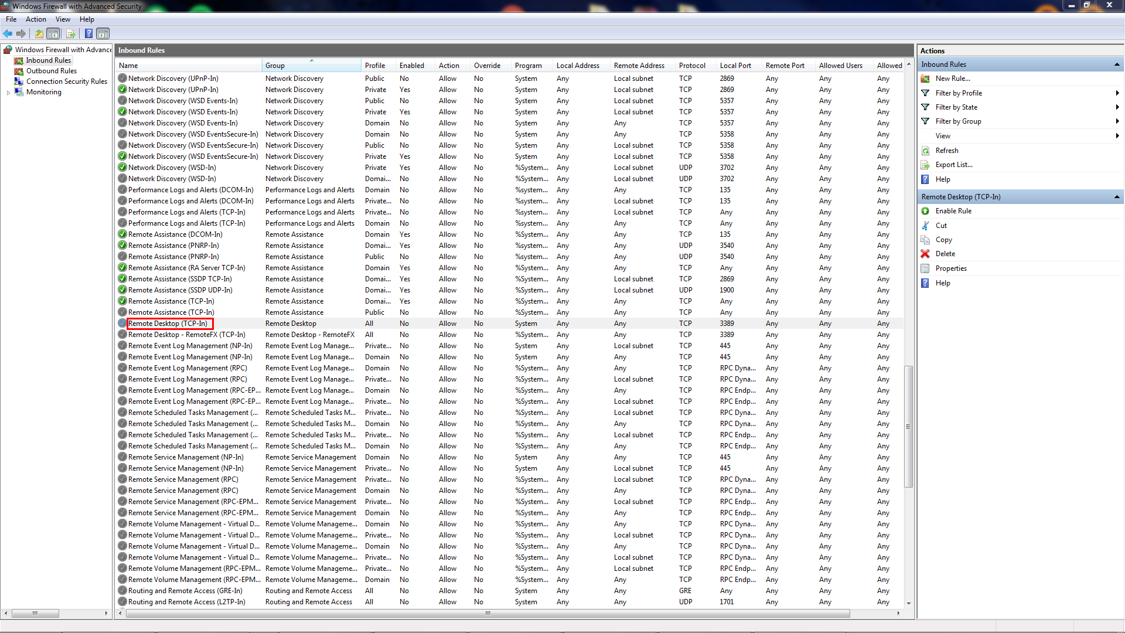Click the Outbound Rules tree icon
This screenshot has width=1125, height=633.
point(19,71)
